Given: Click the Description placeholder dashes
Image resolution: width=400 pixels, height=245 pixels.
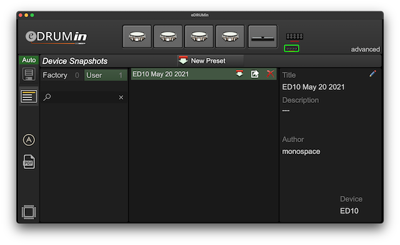Looking at the screenshot, I should click(x=286, y=110).
